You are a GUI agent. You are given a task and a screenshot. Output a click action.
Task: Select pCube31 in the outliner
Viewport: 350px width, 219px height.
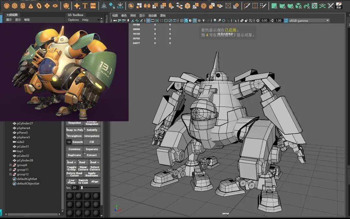[23, 146]
